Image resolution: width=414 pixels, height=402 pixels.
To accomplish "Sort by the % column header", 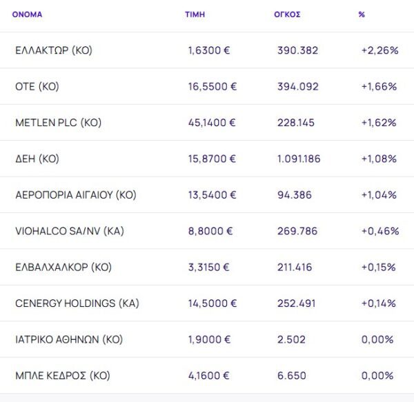I will 362,14.
